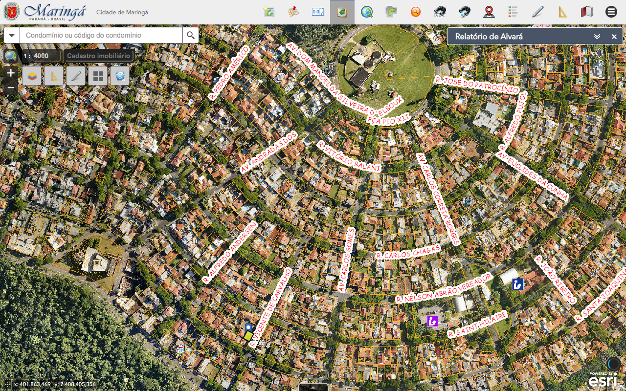
Task: Select the pencil draw tool in top toolbar
Action: [x=538, y=12]
